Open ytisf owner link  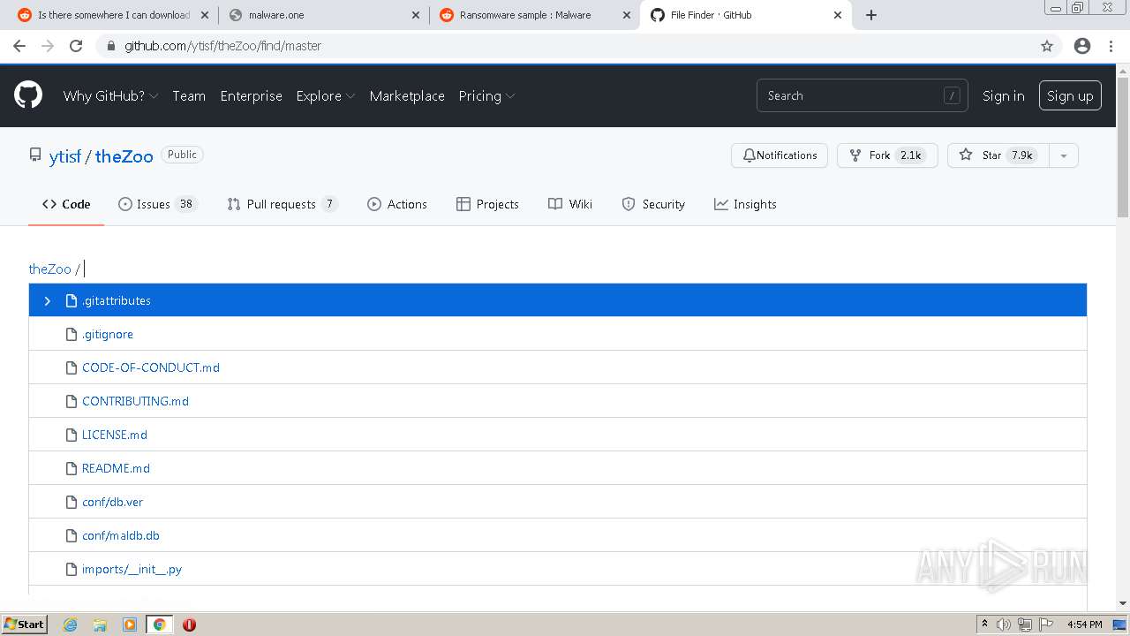[64, 156]
